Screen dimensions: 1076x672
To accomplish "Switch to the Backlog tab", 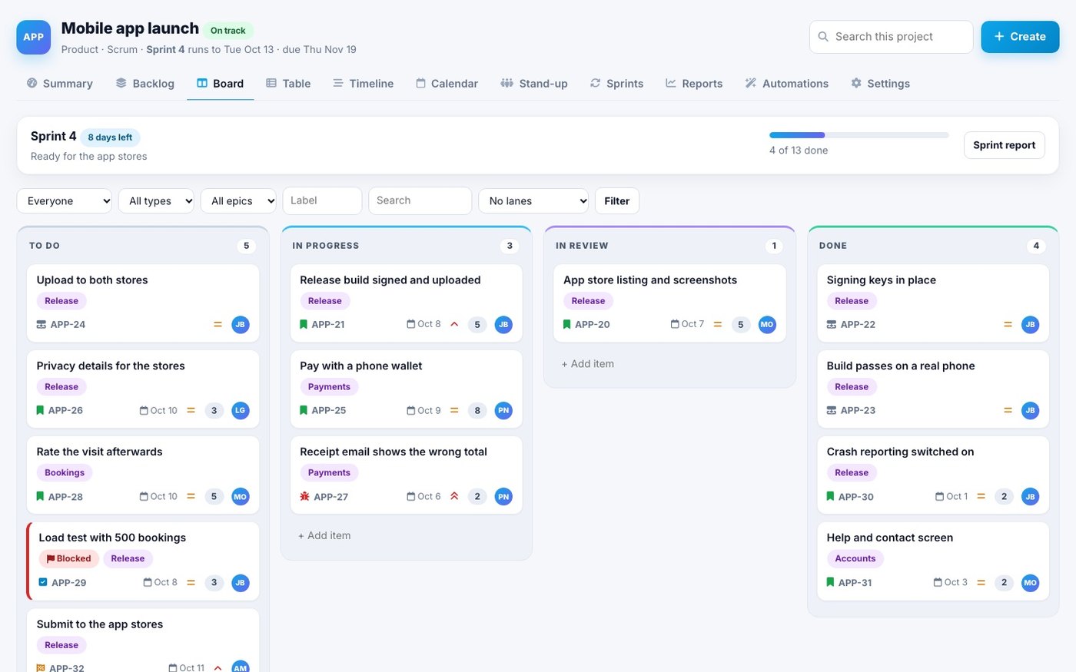I will pos(145,84).
